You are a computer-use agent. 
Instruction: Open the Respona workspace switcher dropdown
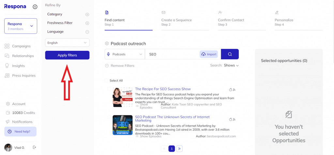pos(21,26)
